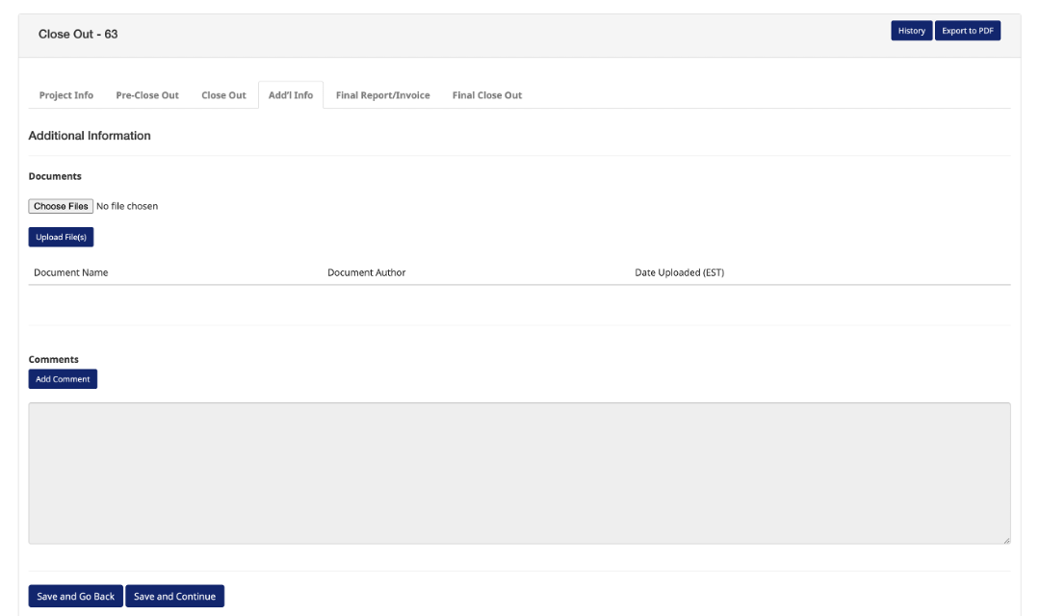Click the Date Uploaded (EST) column header
Screen dimensions: 1040x616
point(679,272)
